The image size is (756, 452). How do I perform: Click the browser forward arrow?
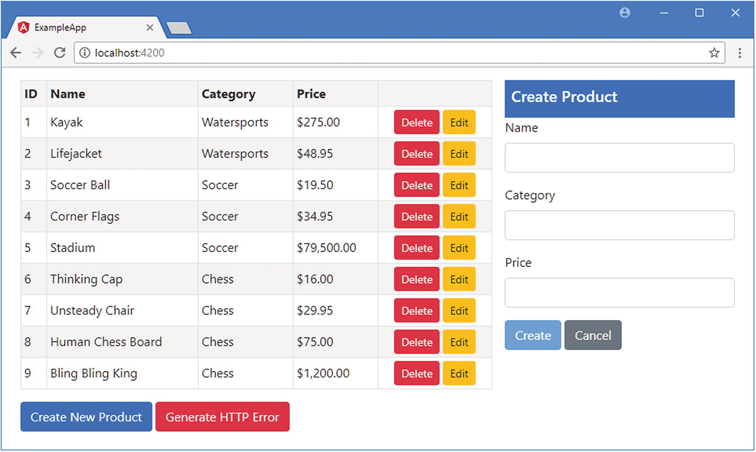pyautogui.click(x=38, y=53)
